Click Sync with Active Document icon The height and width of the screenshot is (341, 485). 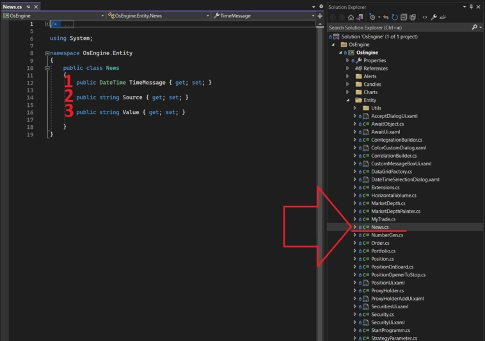[x=386, y=17]
